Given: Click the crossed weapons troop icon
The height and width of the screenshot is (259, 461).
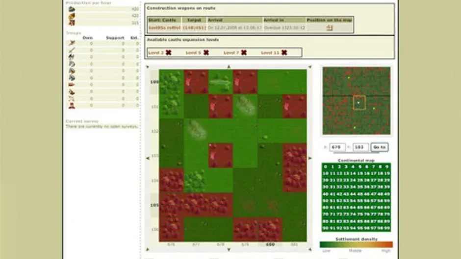Looking at the screenshot, I should 72,99.
